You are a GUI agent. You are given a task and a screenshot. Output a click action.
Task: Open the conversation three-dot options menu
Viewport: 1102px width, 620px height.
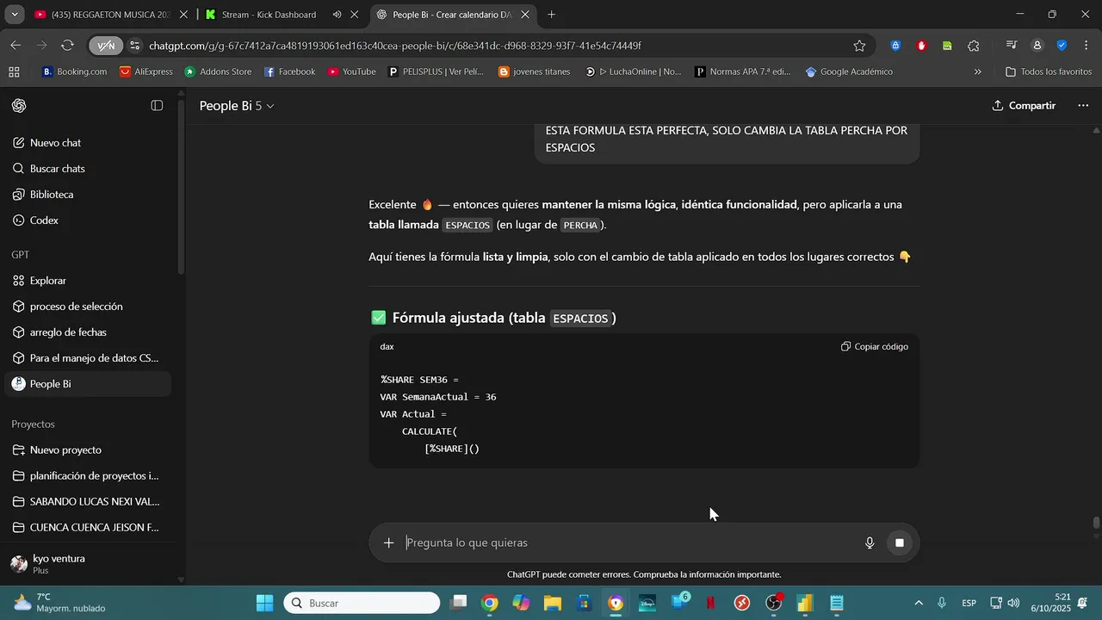1083,106
